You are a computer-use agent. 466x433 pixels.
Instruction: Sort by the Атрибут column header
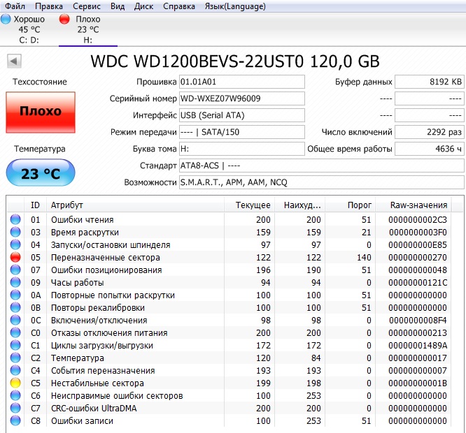click(x=135, y=205)
